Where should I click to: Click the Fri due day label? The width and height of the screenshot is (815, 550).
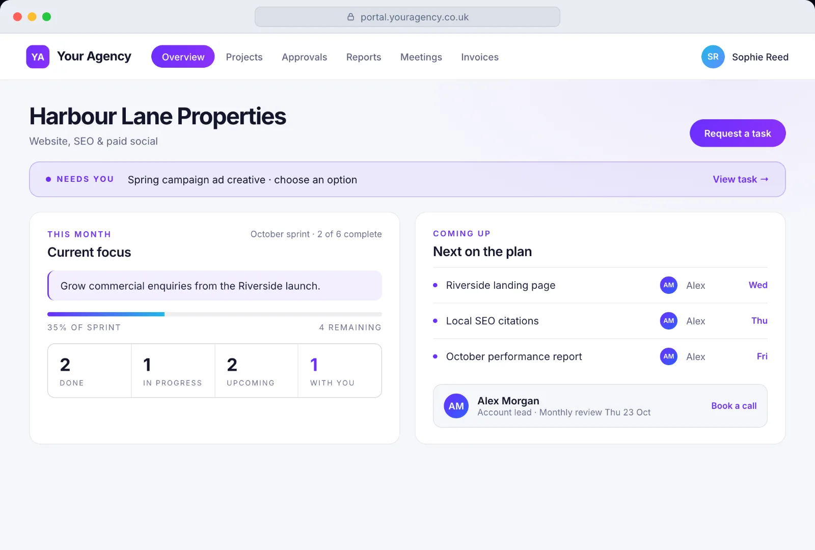coord(762,356)
